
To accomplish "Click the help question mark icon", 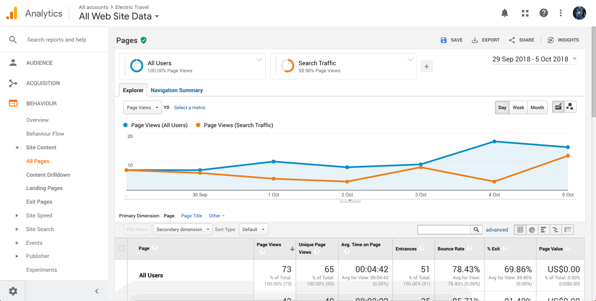I will pos(544,13).
